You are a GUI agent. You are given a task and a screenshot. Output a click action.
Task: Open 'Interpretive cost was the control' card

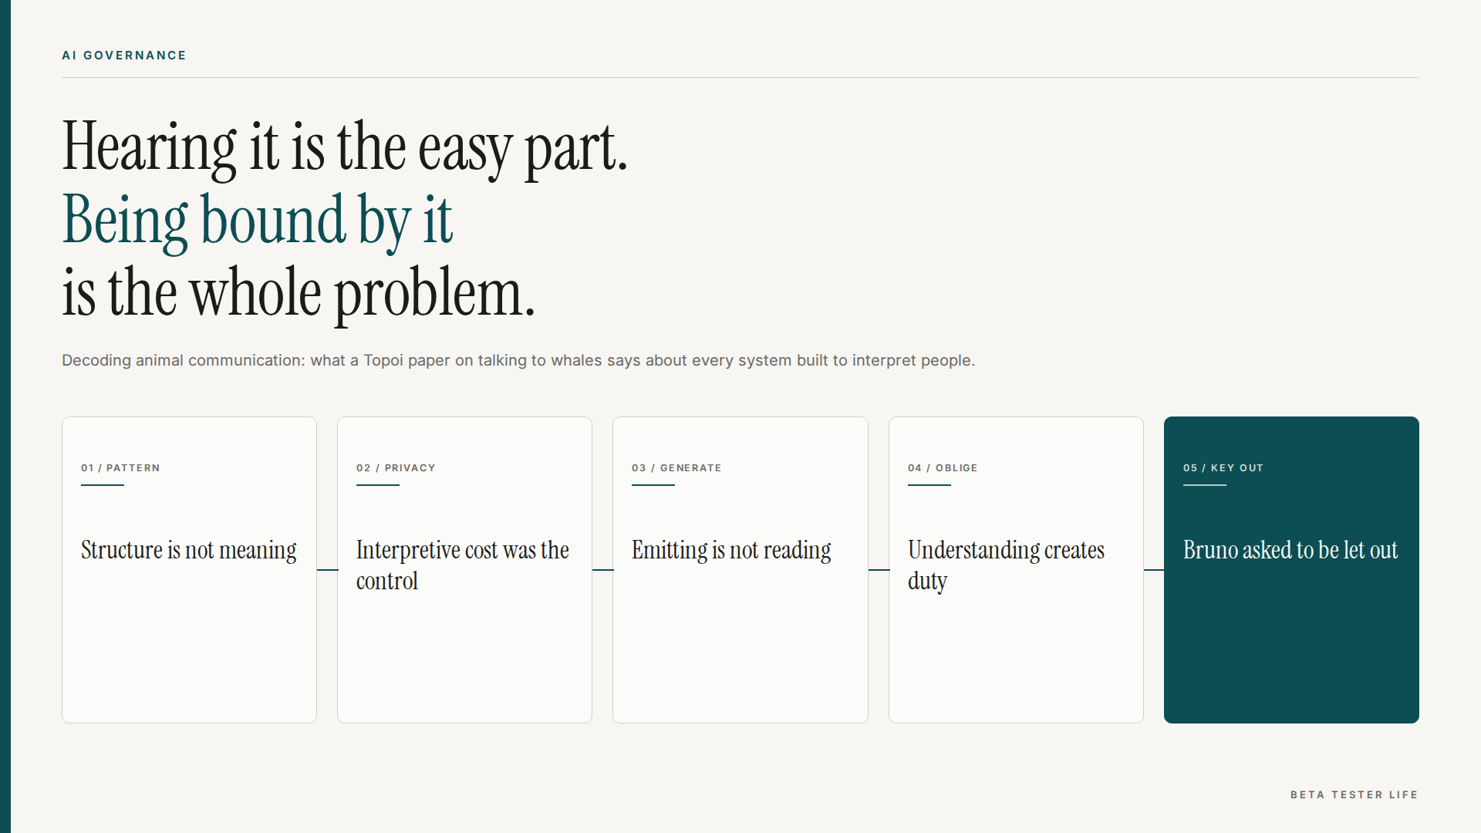pyautogui.click(x=464, y=570)
